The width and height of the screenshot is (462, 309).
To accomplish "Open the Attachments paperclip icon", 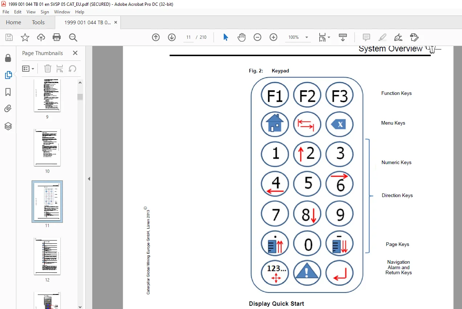I will [8, 109].
